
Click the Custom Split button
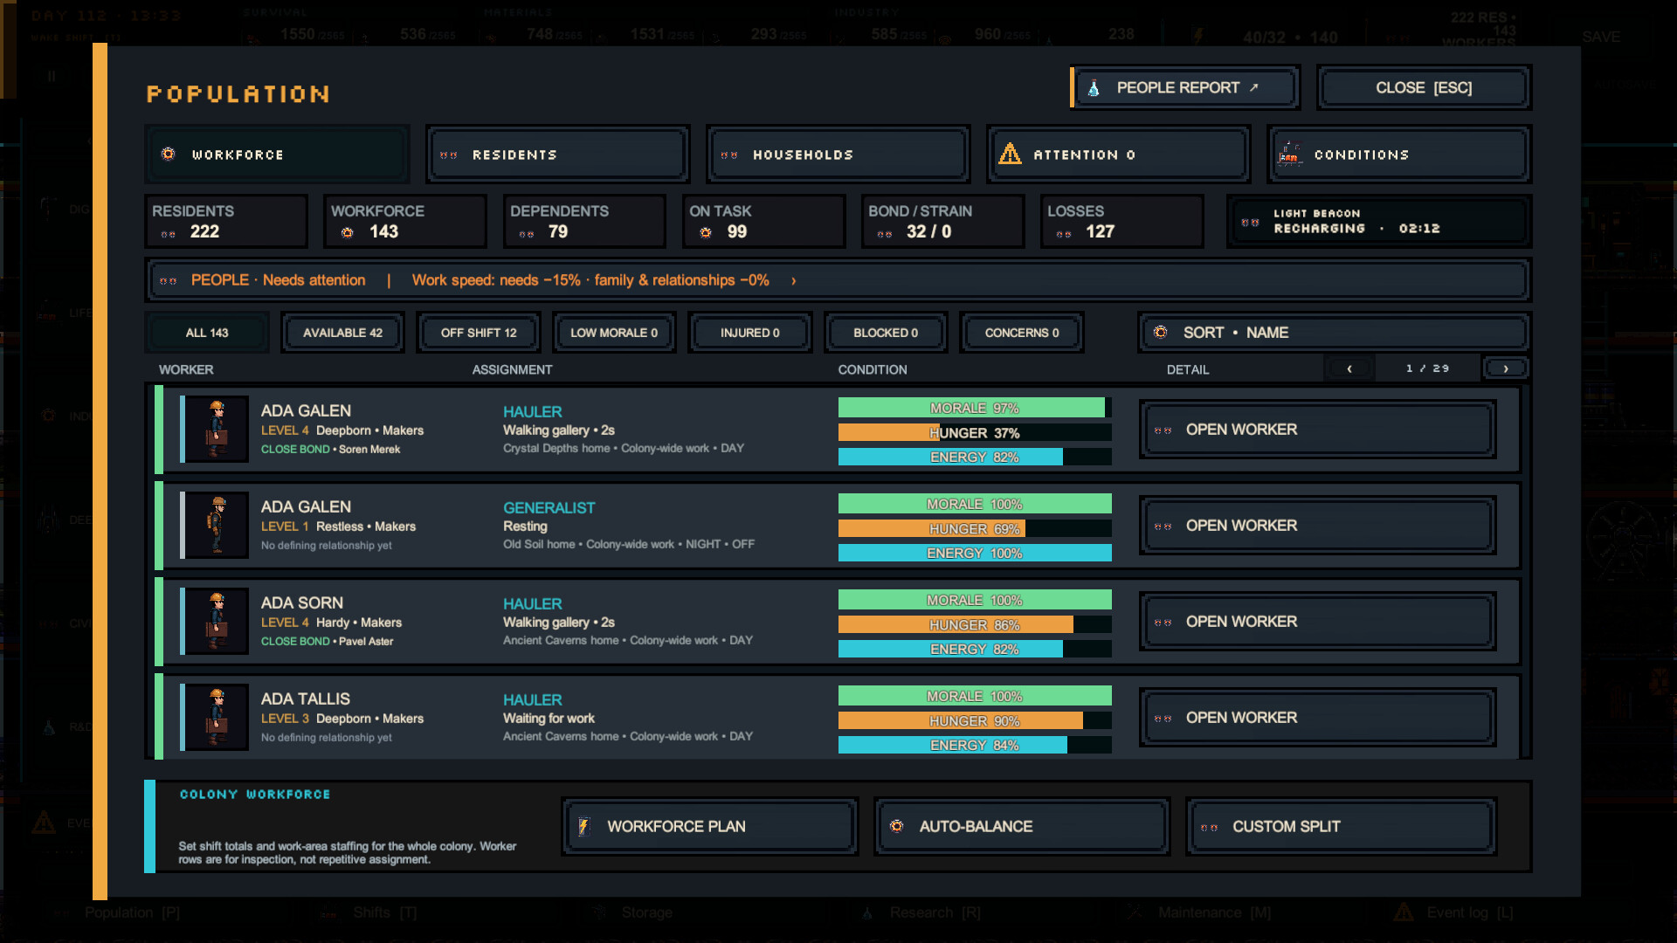click(x=1342, y=826)
